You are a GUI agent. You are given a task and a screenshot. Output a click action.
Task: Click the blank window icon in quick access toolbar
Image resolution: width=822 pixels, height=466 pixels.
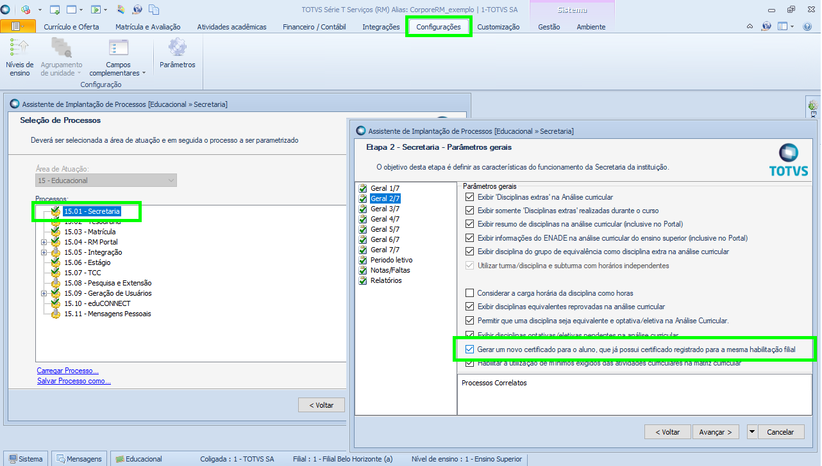coord(71,10)
